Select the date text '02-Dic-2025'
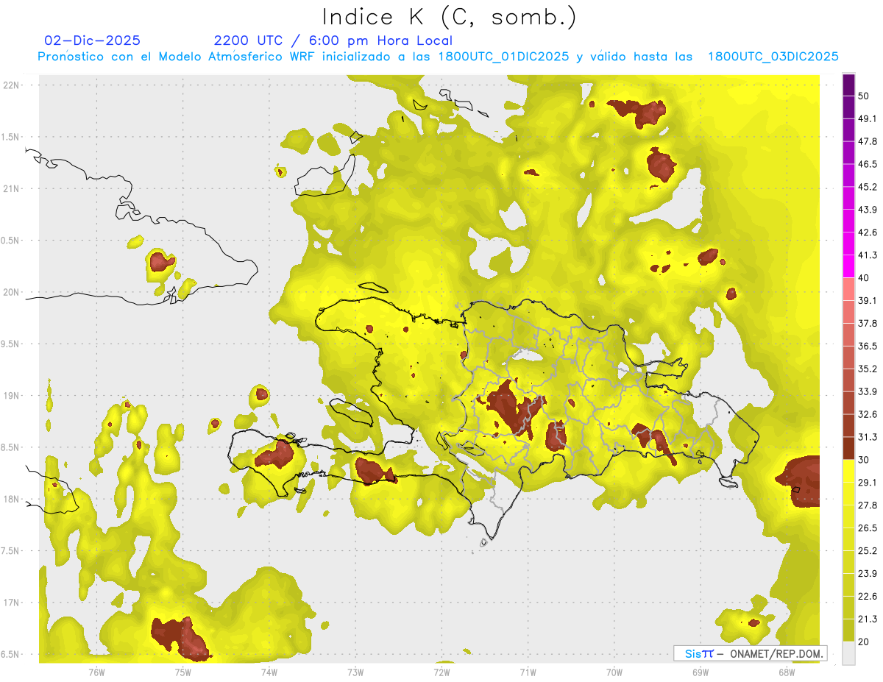This screenshot has width=883, height=682. (x=93, y=40)
